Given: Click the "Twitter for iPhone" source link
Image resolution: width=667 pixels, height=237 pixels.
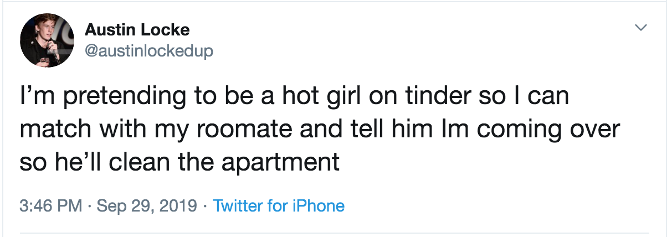Looking at the screenshot, I should [x=279, y=206].
